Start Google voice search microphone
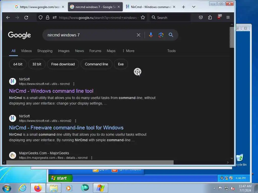Viewport: 258px width, 193px height. pos(151,35)
